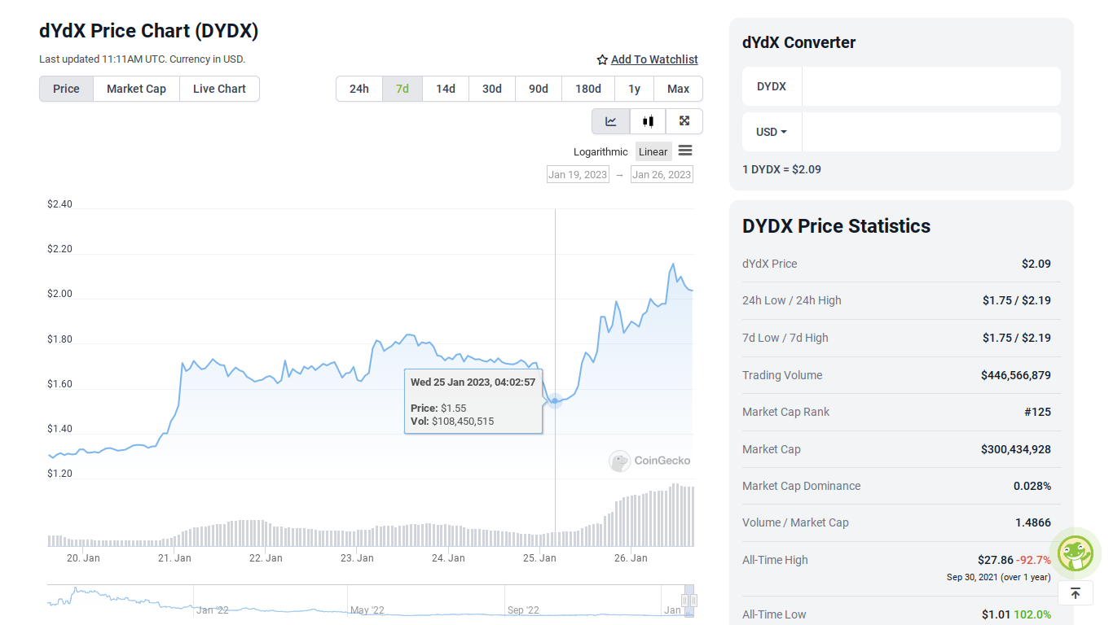This screenshot has width=1113, height=625.
Task: Select the Live Chart tab
Action: tap(219, 89)
